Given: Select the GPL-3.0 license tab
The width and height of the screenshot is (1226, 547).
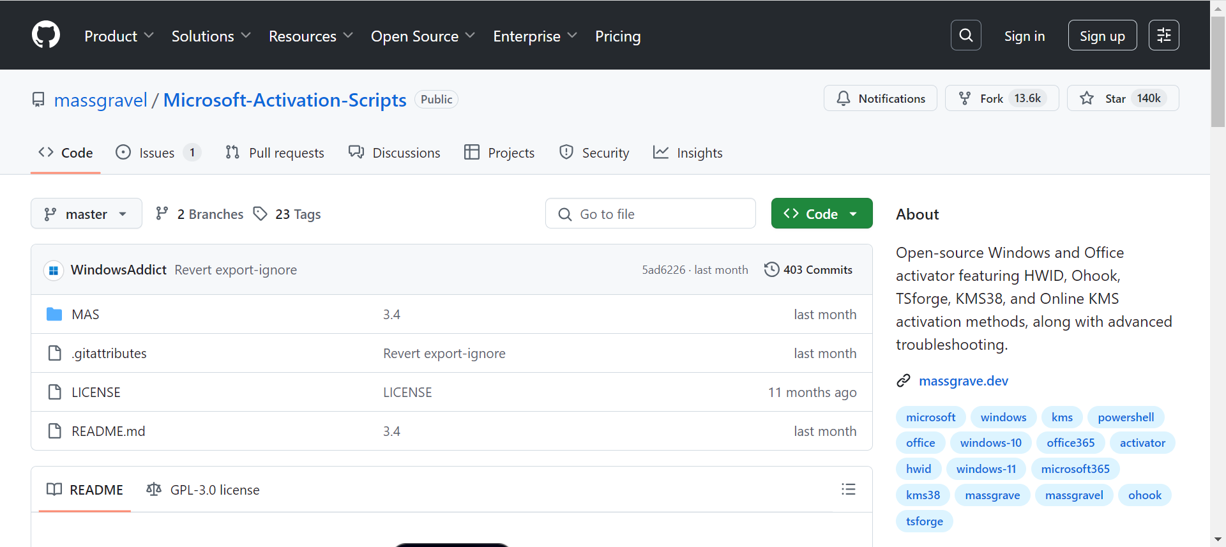Looking at the screenshot, I should (x=204, y=490).
